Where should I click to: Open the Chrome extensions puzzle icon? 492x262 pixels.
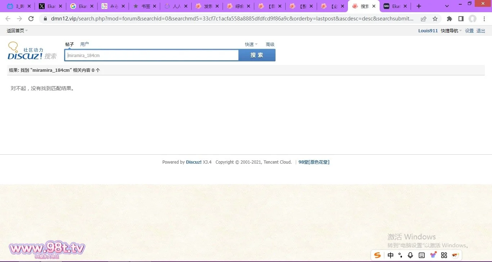click(x=449, y=19)
